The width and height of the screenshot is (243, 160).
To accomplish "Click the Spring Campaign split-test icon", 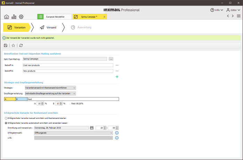I will click(76, 17).
